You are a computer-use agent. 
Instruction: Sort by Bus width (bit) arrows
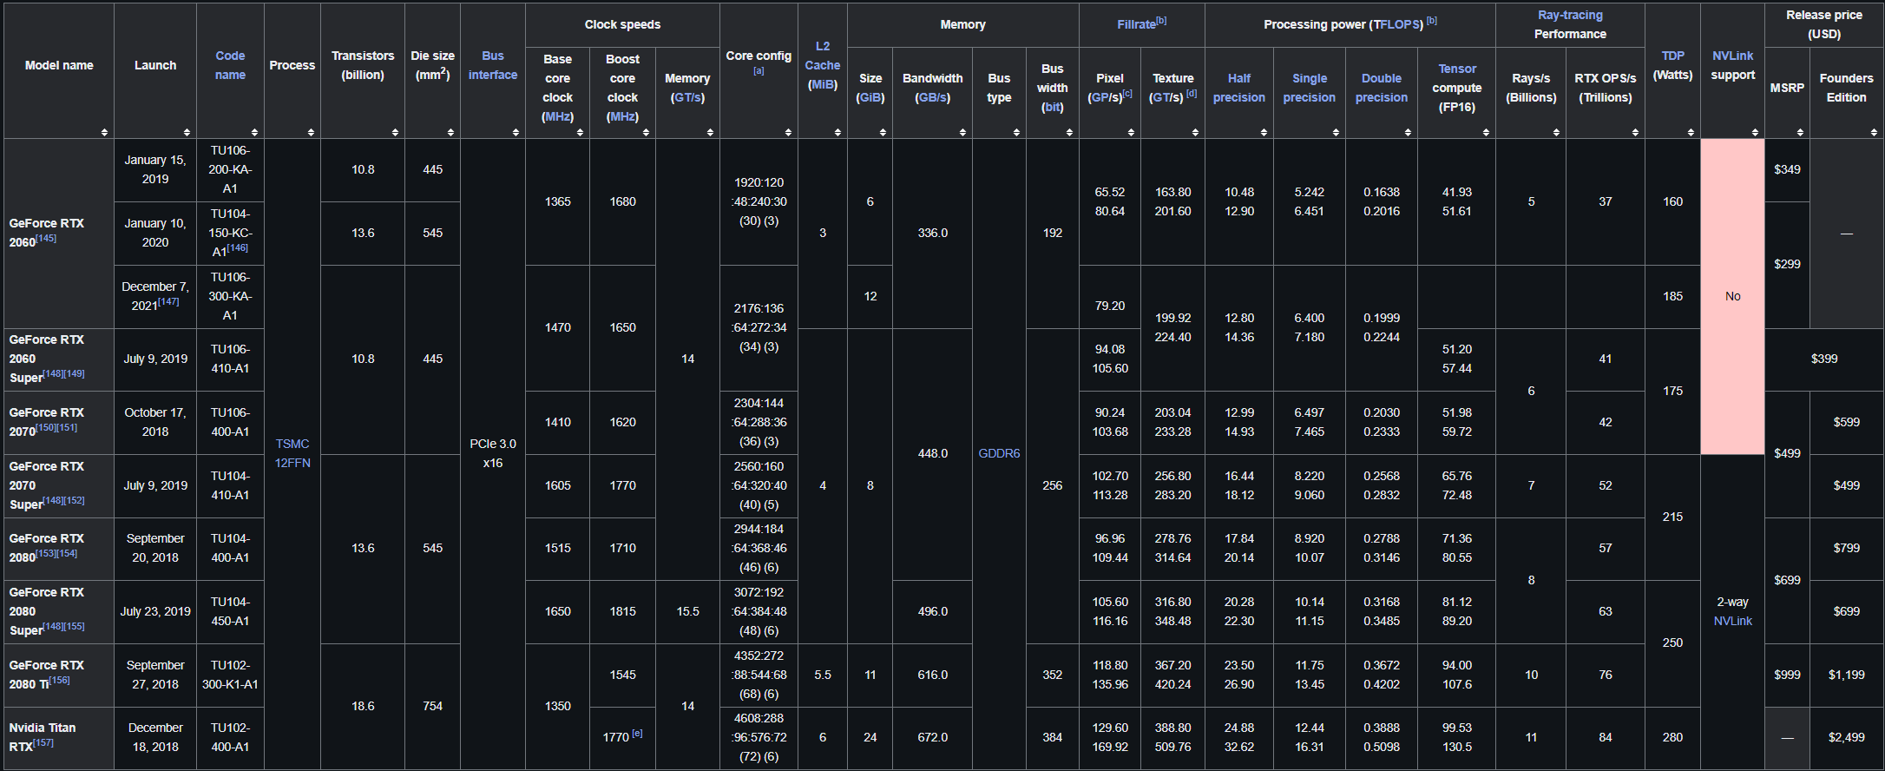click(x=1069, y=132)
